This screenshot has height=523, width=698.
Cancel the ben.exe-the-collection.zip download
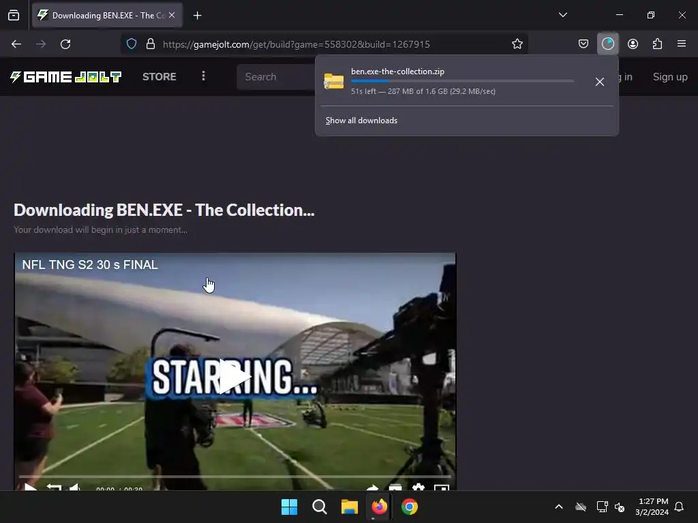coord(600,82)
